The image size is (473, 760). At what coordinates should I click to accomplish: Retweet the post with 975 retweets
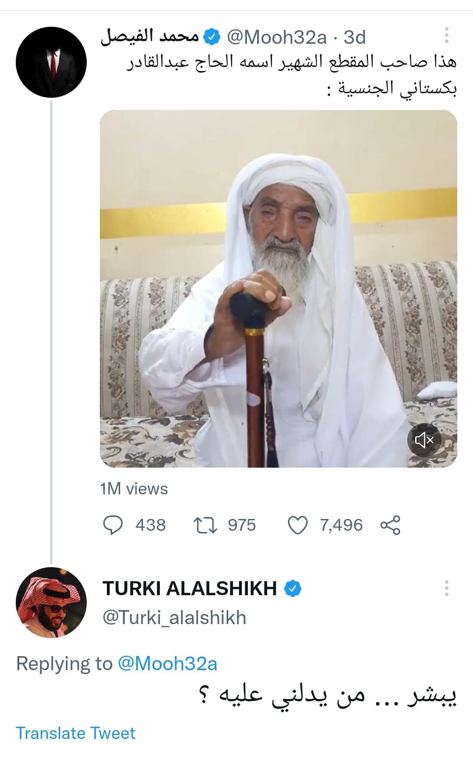pyautogui.click(x=205, y=525)
